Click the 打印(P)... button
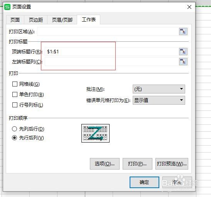Screen dimensions: 211x197 [137, 164]
